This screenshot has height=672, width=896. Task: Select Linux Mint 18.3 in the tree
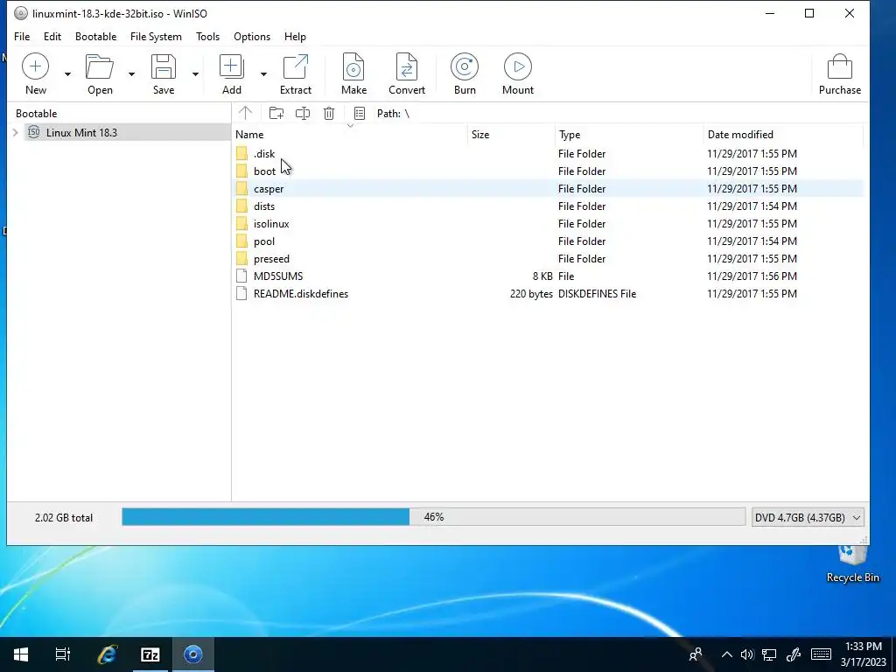coord(81,133)
